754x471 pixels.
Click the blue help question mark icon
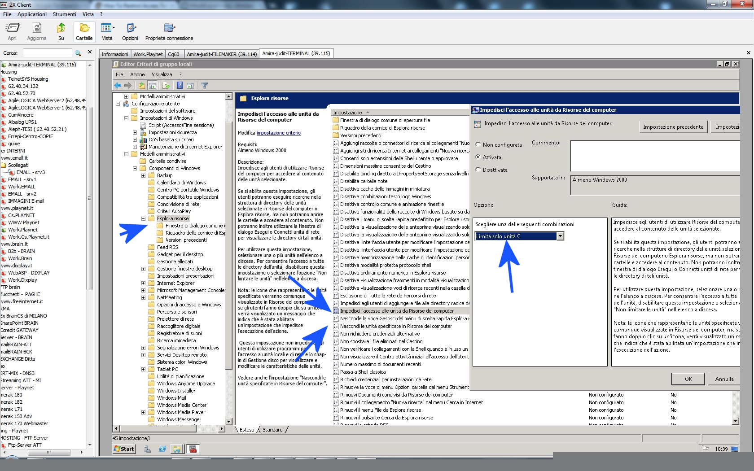180,85
